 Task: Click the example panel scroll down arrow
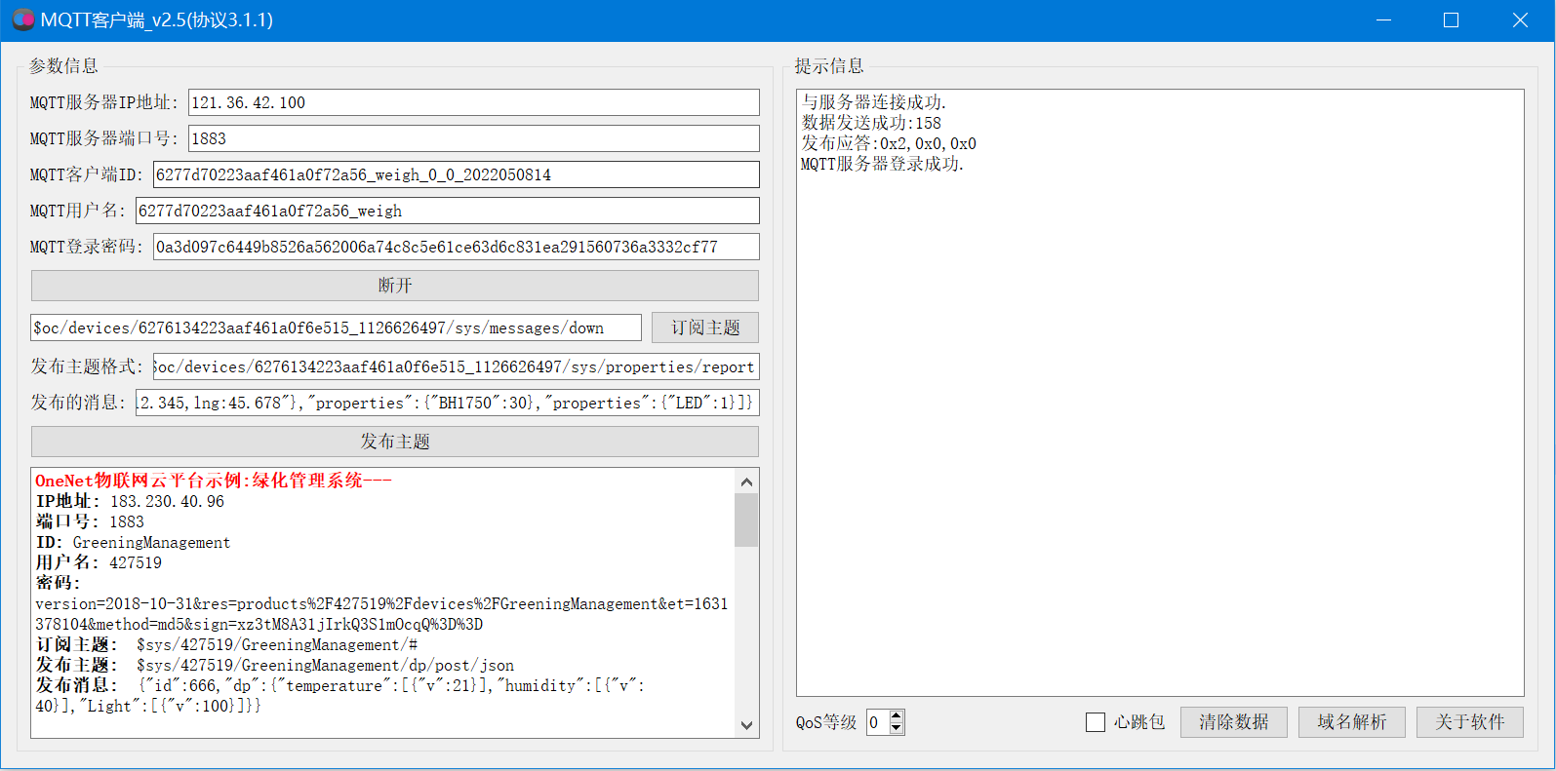click(x=746, y=725)
